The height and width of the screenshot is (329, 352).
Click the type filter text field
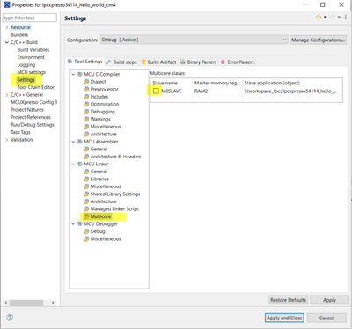pyautogui.click(x=30, y=18)
